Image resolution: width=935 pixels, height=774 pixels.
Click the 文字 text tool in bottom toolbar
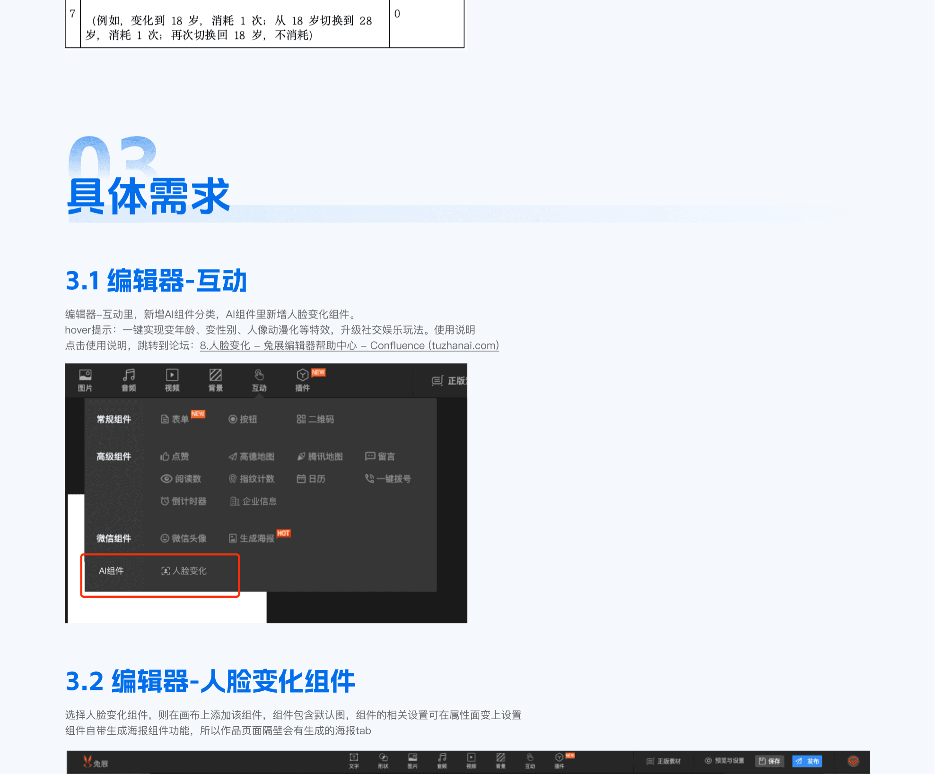pos(354,760)
